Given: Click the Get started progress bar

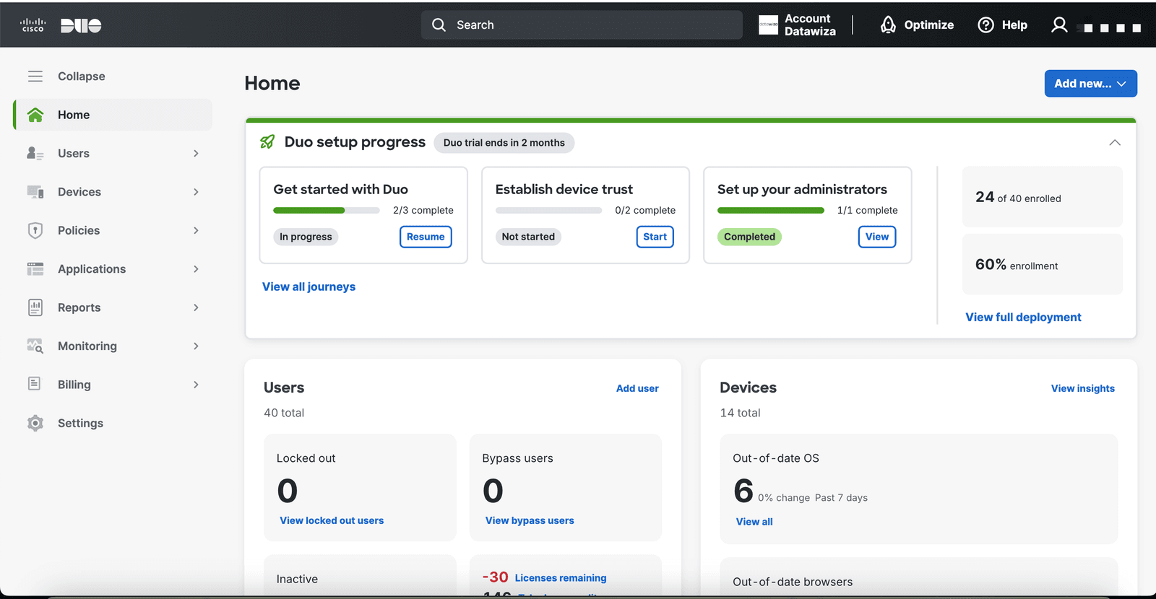Looking at the screenshot, I should tap(327, 210).
